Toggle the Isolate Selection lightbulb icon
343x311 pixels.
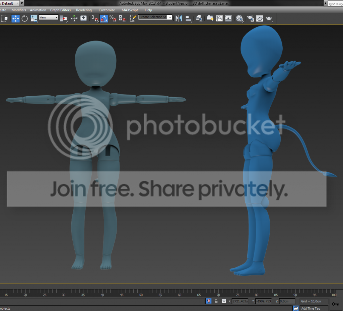tap(209, 301)
